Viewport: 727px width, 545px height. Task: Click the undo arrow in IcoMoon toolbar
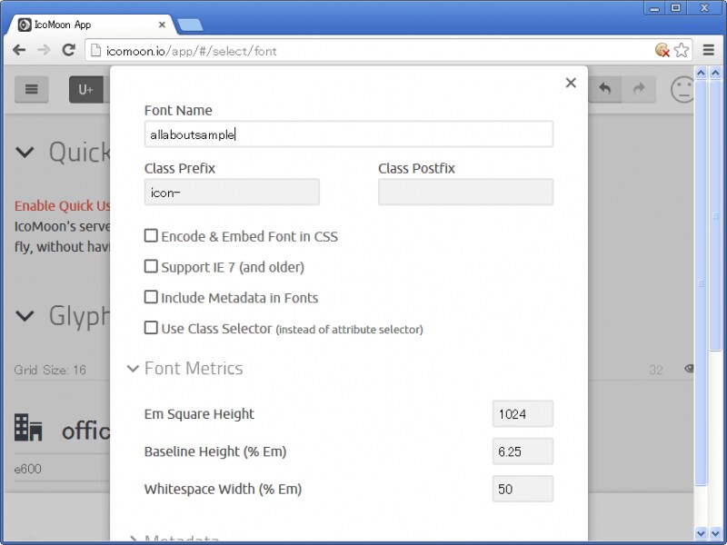click(604, 88)
